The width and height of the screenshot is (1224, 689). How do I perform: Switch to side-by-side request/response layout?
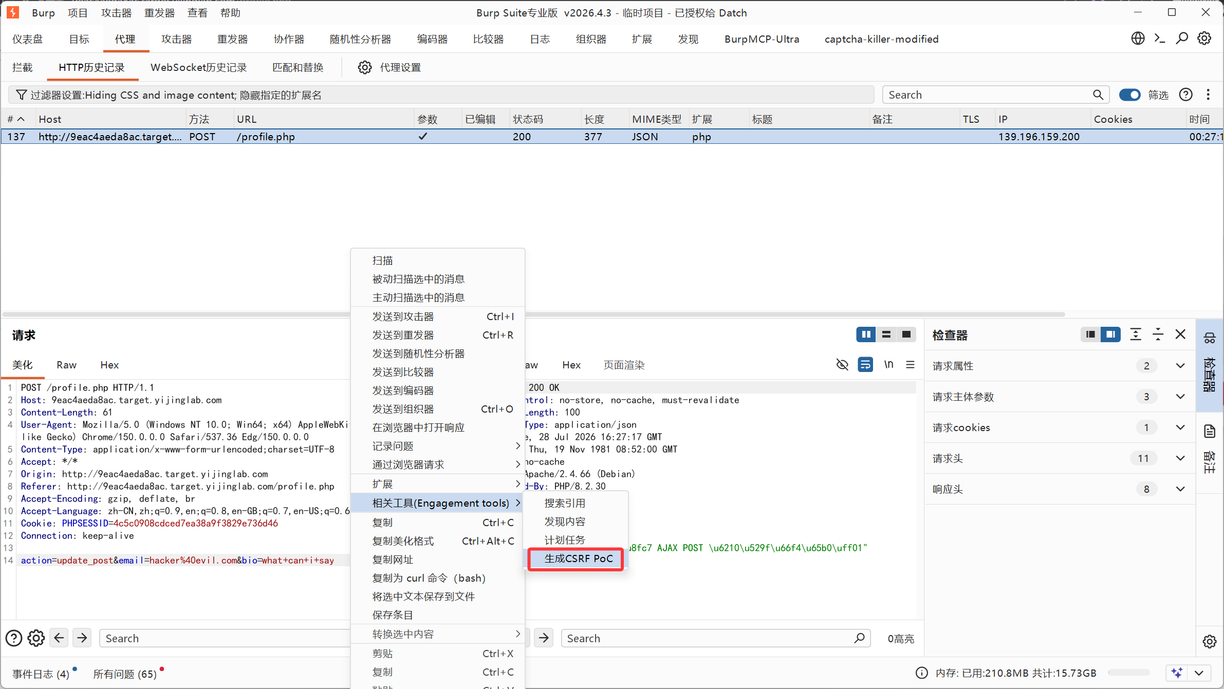tap(866, 334)
